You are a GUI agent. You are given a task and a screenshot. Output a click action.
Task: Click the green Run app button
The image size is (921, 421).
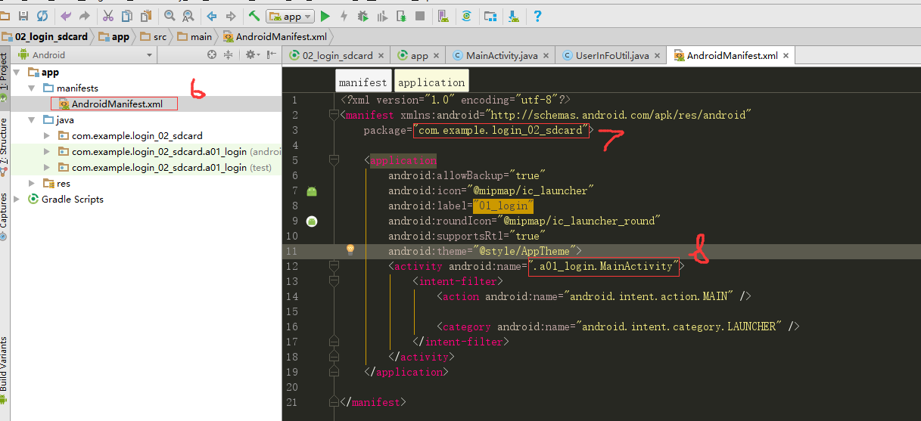tap(325, 15)
